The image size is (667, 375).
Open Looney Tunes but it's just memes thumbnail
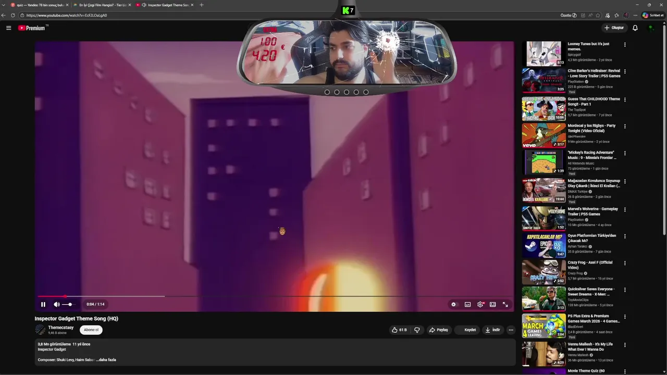pos(544,54)
